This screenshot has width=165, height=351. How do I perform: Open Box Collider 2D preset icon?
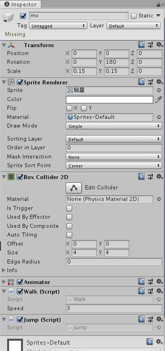(x=150, y=177)
